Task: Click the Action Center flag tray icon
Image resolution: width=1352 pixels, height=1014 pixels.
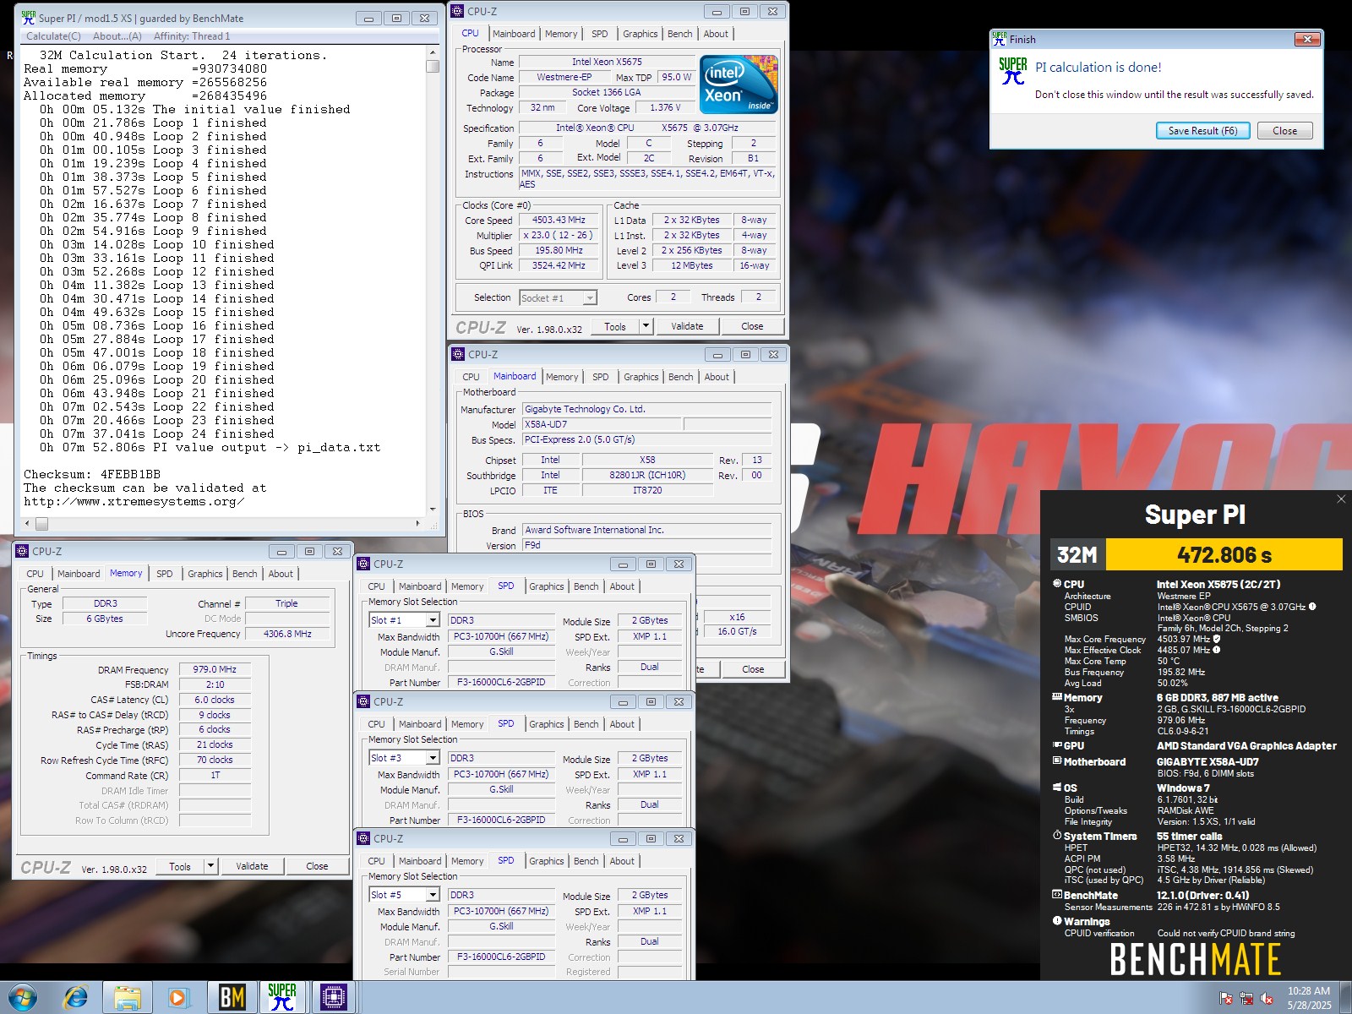Action: point(1226,999)
